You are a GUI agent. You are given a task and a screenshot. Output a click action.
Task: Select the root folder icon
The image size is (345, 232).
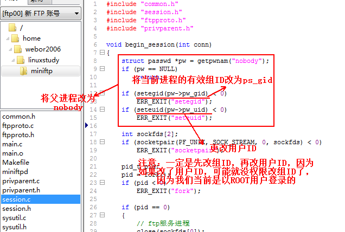(12, 28)
